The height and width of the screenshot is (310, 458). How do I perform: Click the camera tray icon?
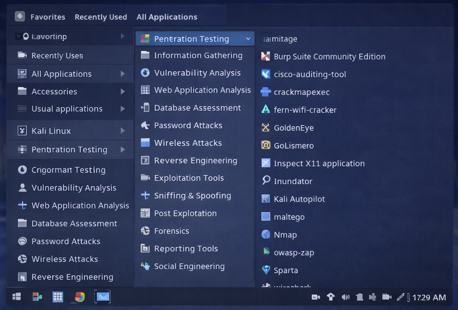coord(316,297)
